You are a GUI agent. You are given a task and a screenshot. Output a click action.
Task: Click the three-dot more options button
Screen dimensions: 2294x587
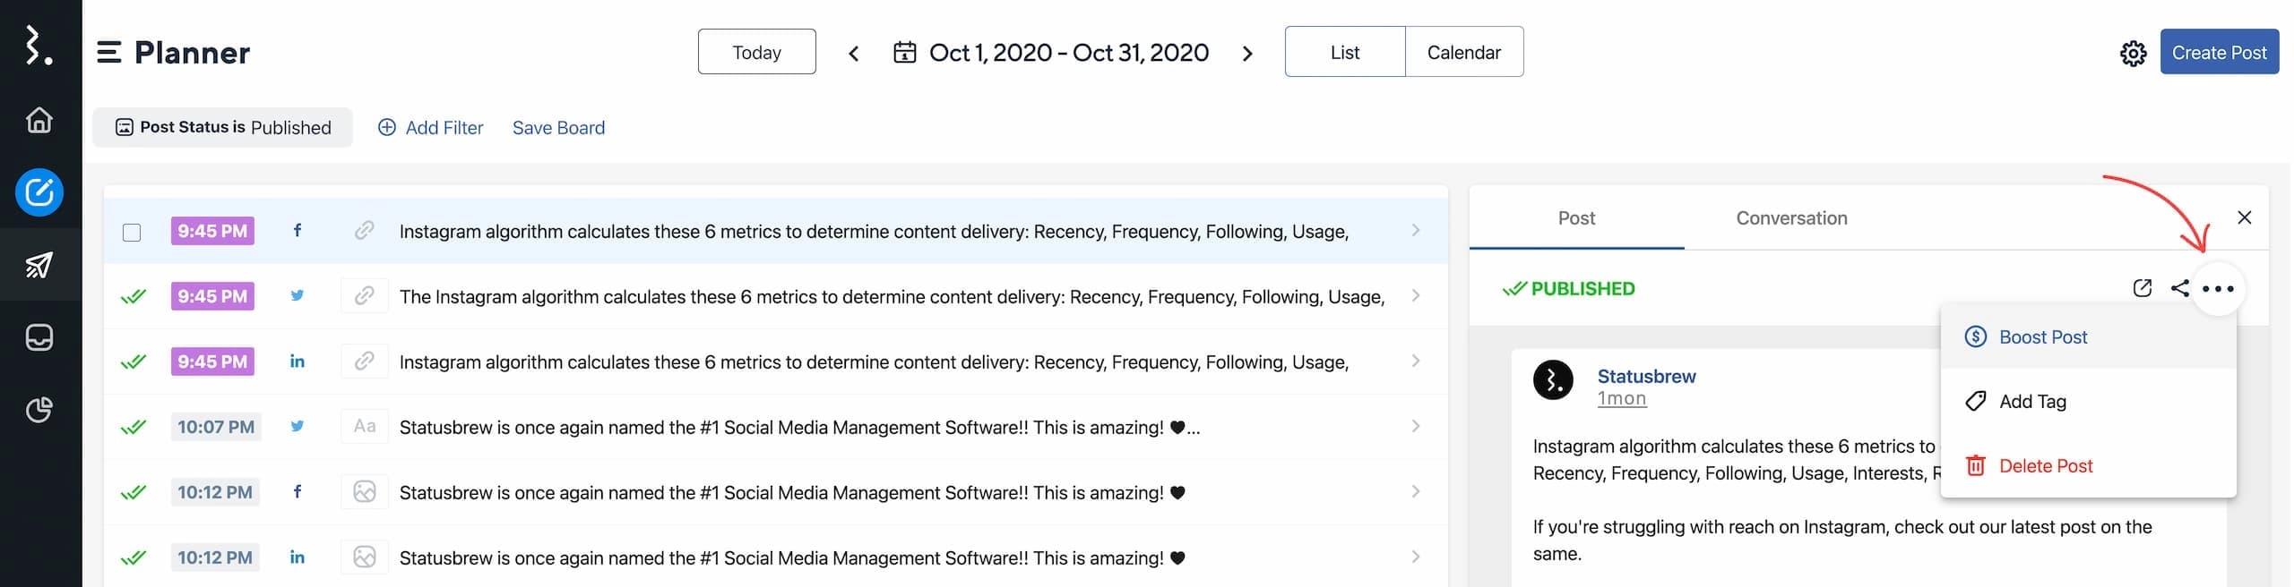pyautogui.click(x=2218, y=289)
